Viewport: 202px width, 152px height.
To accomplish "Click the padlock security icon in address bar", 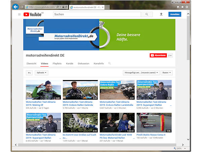I will [x=63, y=7].
